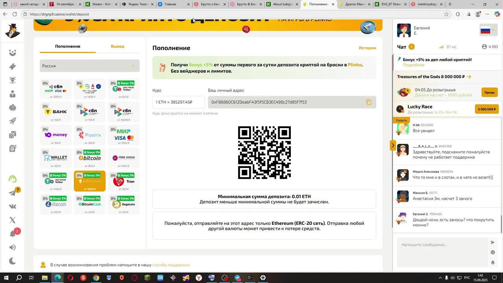The image size is (503, 283).
Task: Click the deposit QR code
Action: tap(264, 153)
